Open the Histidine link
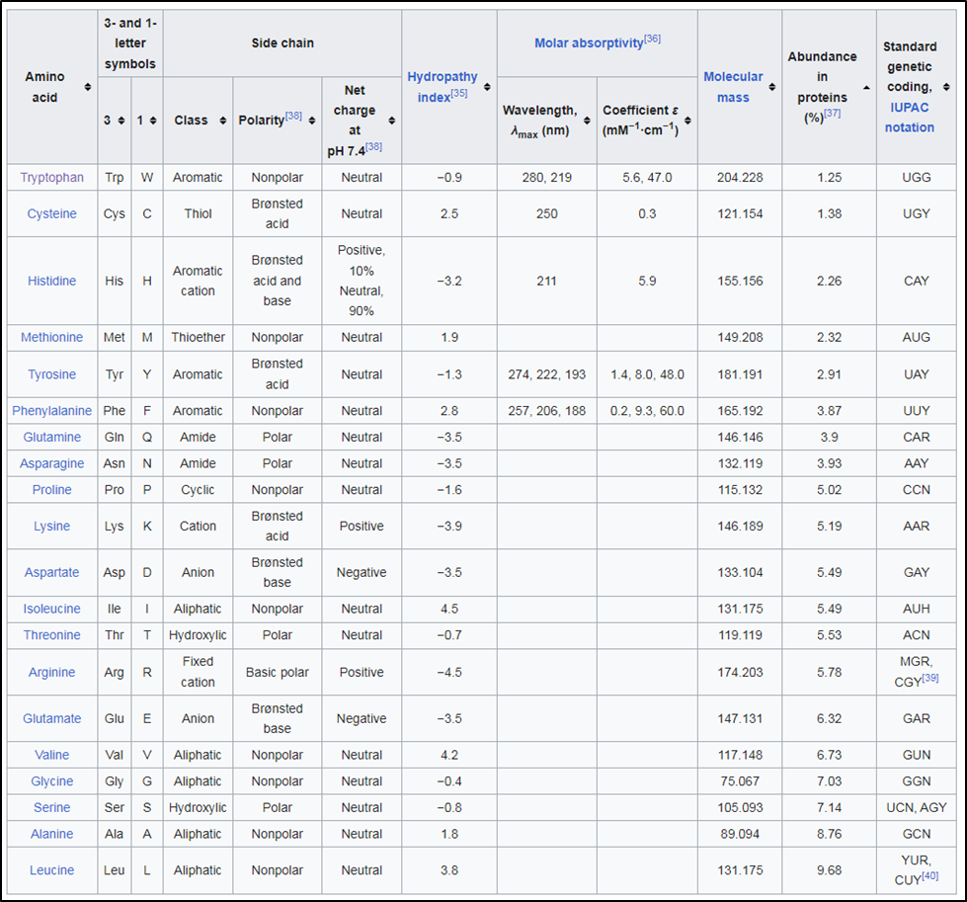Screen dimensions: 967x902 coord(51,282)
